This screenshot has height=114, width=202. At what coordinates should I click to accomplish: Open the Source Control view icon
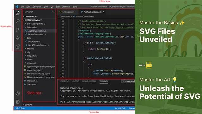[x=18, y=29]
